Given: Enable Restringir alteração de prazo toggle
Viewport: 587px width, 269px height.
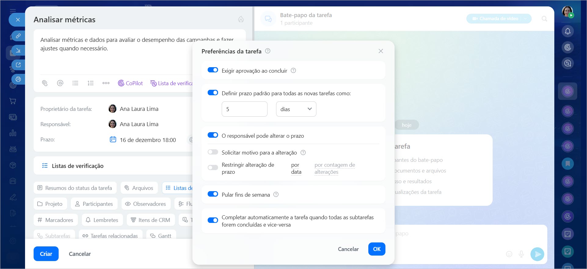Looking at the screenshot, I should coord(213,168).
